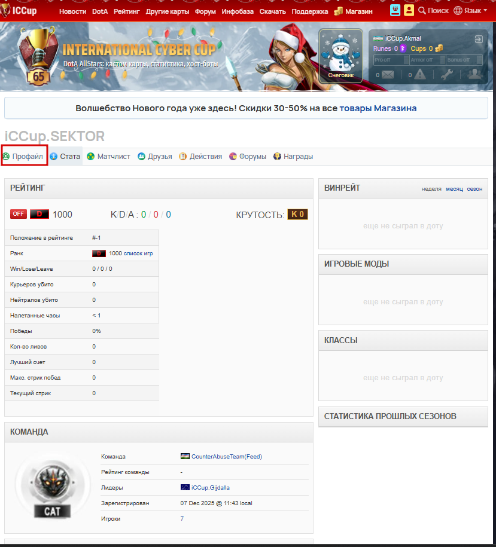Open the CounterAbuseTeam(Feed) team link
The height and width of the screenshot is (547, 496).
point(227,456)
